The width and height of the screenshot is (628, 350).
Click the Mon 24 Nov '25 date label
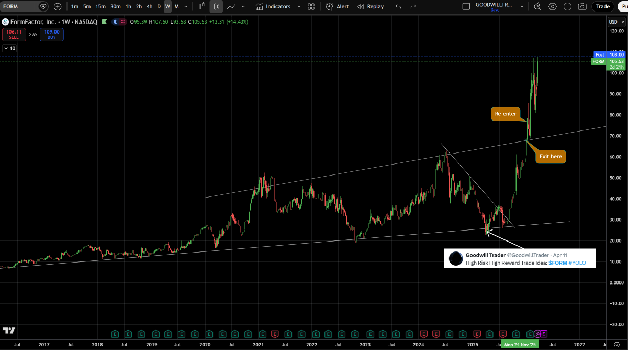[x=519, y=345]
